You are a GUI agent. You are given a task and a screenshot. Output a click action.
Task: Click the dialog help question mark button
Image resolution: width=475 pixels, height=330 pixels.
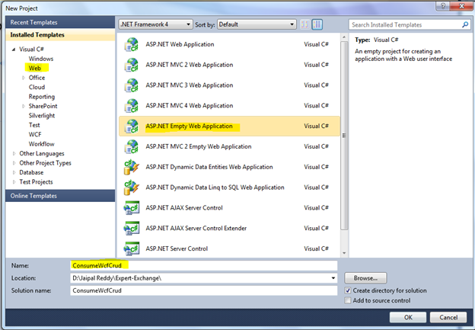442,6
